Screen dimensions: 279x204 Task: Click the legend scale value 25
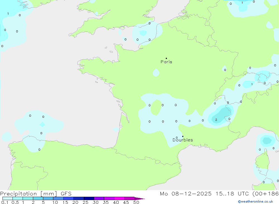tap(85, 202)
